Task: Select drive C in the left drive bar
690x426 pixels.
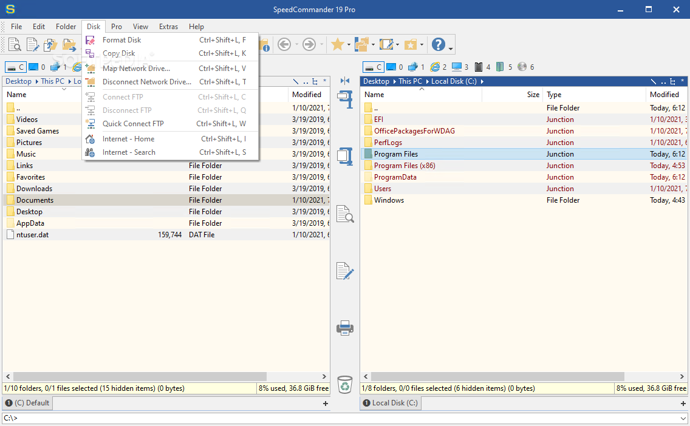Action: [x=15, y=67]
